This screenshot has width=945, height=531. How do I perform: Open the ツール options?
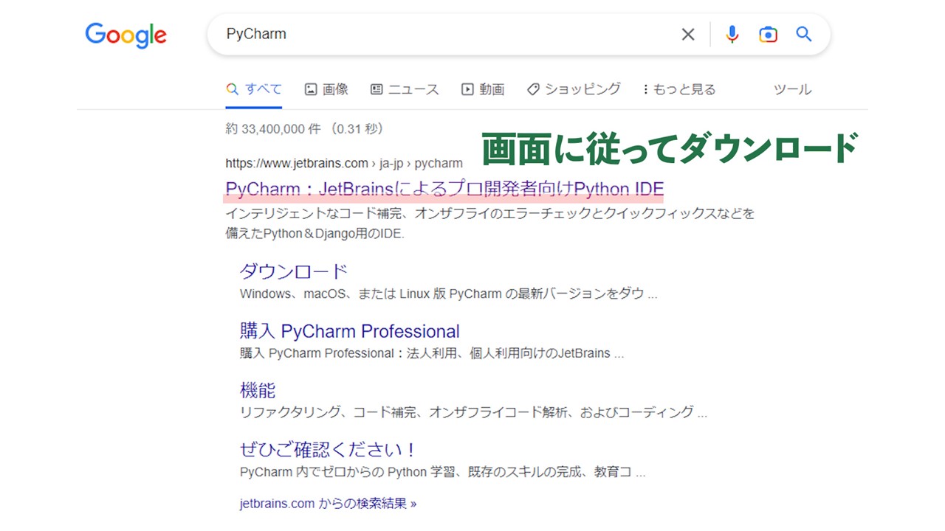click(x=792, y=89)
